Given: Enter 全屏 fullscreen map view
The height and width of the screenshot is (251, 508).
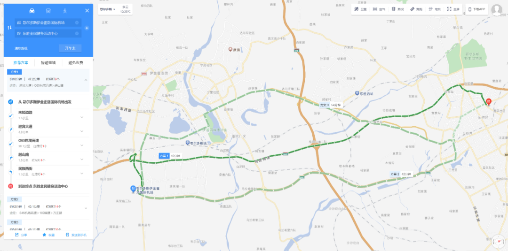Looking at the screenshot, I should tap(453, 9).
